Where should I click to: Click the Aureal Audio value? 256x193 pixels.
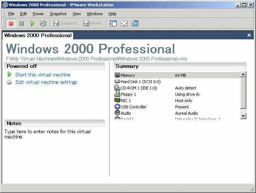tap(187, 113)
